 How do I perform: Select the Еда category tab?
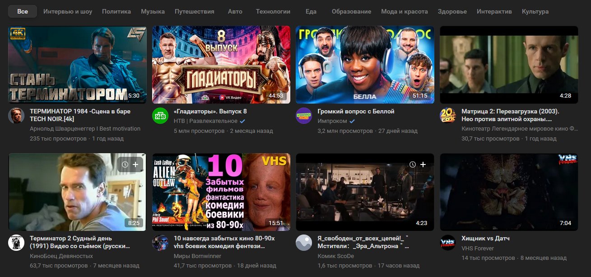(311, 11)
